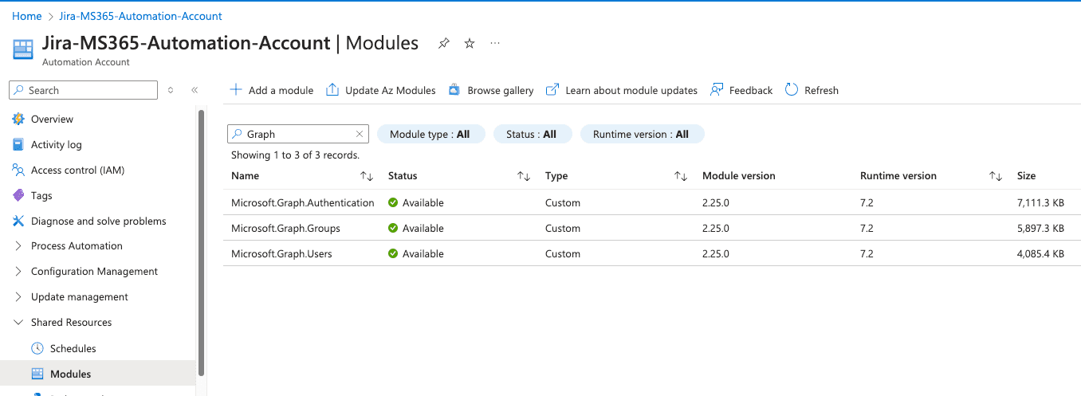This screenshot has width=1081, height=396.
Task: Open Tags in the sidebar
Action: [x=41, y=195]
